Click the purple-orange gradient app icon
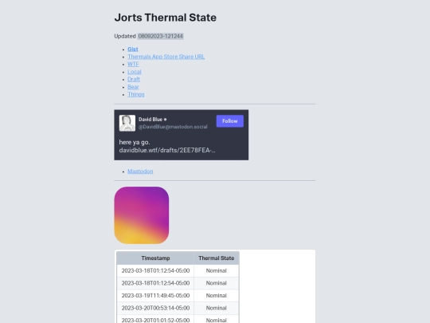Viewport: 430px width, 323px height. click(142, 215)
